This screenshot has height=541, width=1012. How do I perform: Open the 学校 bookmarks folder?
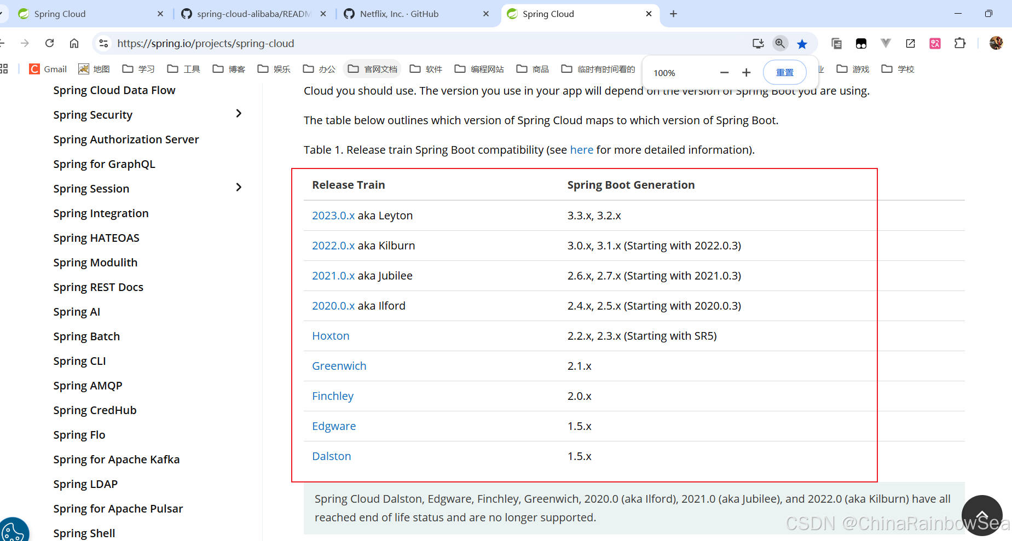pyautogui.click(x=898, y=69)
